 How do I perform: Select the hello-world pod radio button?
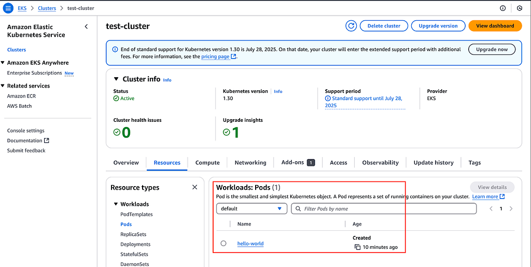223,243
